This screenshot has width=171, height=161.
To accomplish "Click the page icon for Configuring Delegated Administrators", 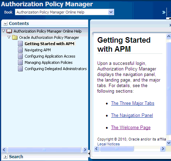I will click(20, 69).
